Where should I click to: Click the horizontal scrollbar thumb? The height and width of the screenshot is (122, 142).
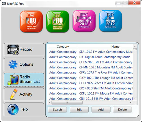click(x=67, y=102)
